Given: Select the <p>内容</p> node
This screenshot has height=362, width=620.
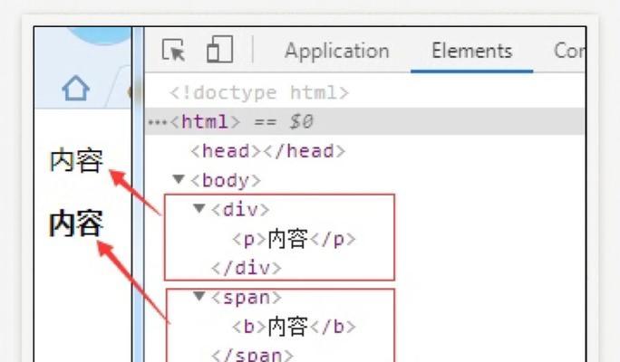Looking at the screenshot, I should [x=294, y=239].
